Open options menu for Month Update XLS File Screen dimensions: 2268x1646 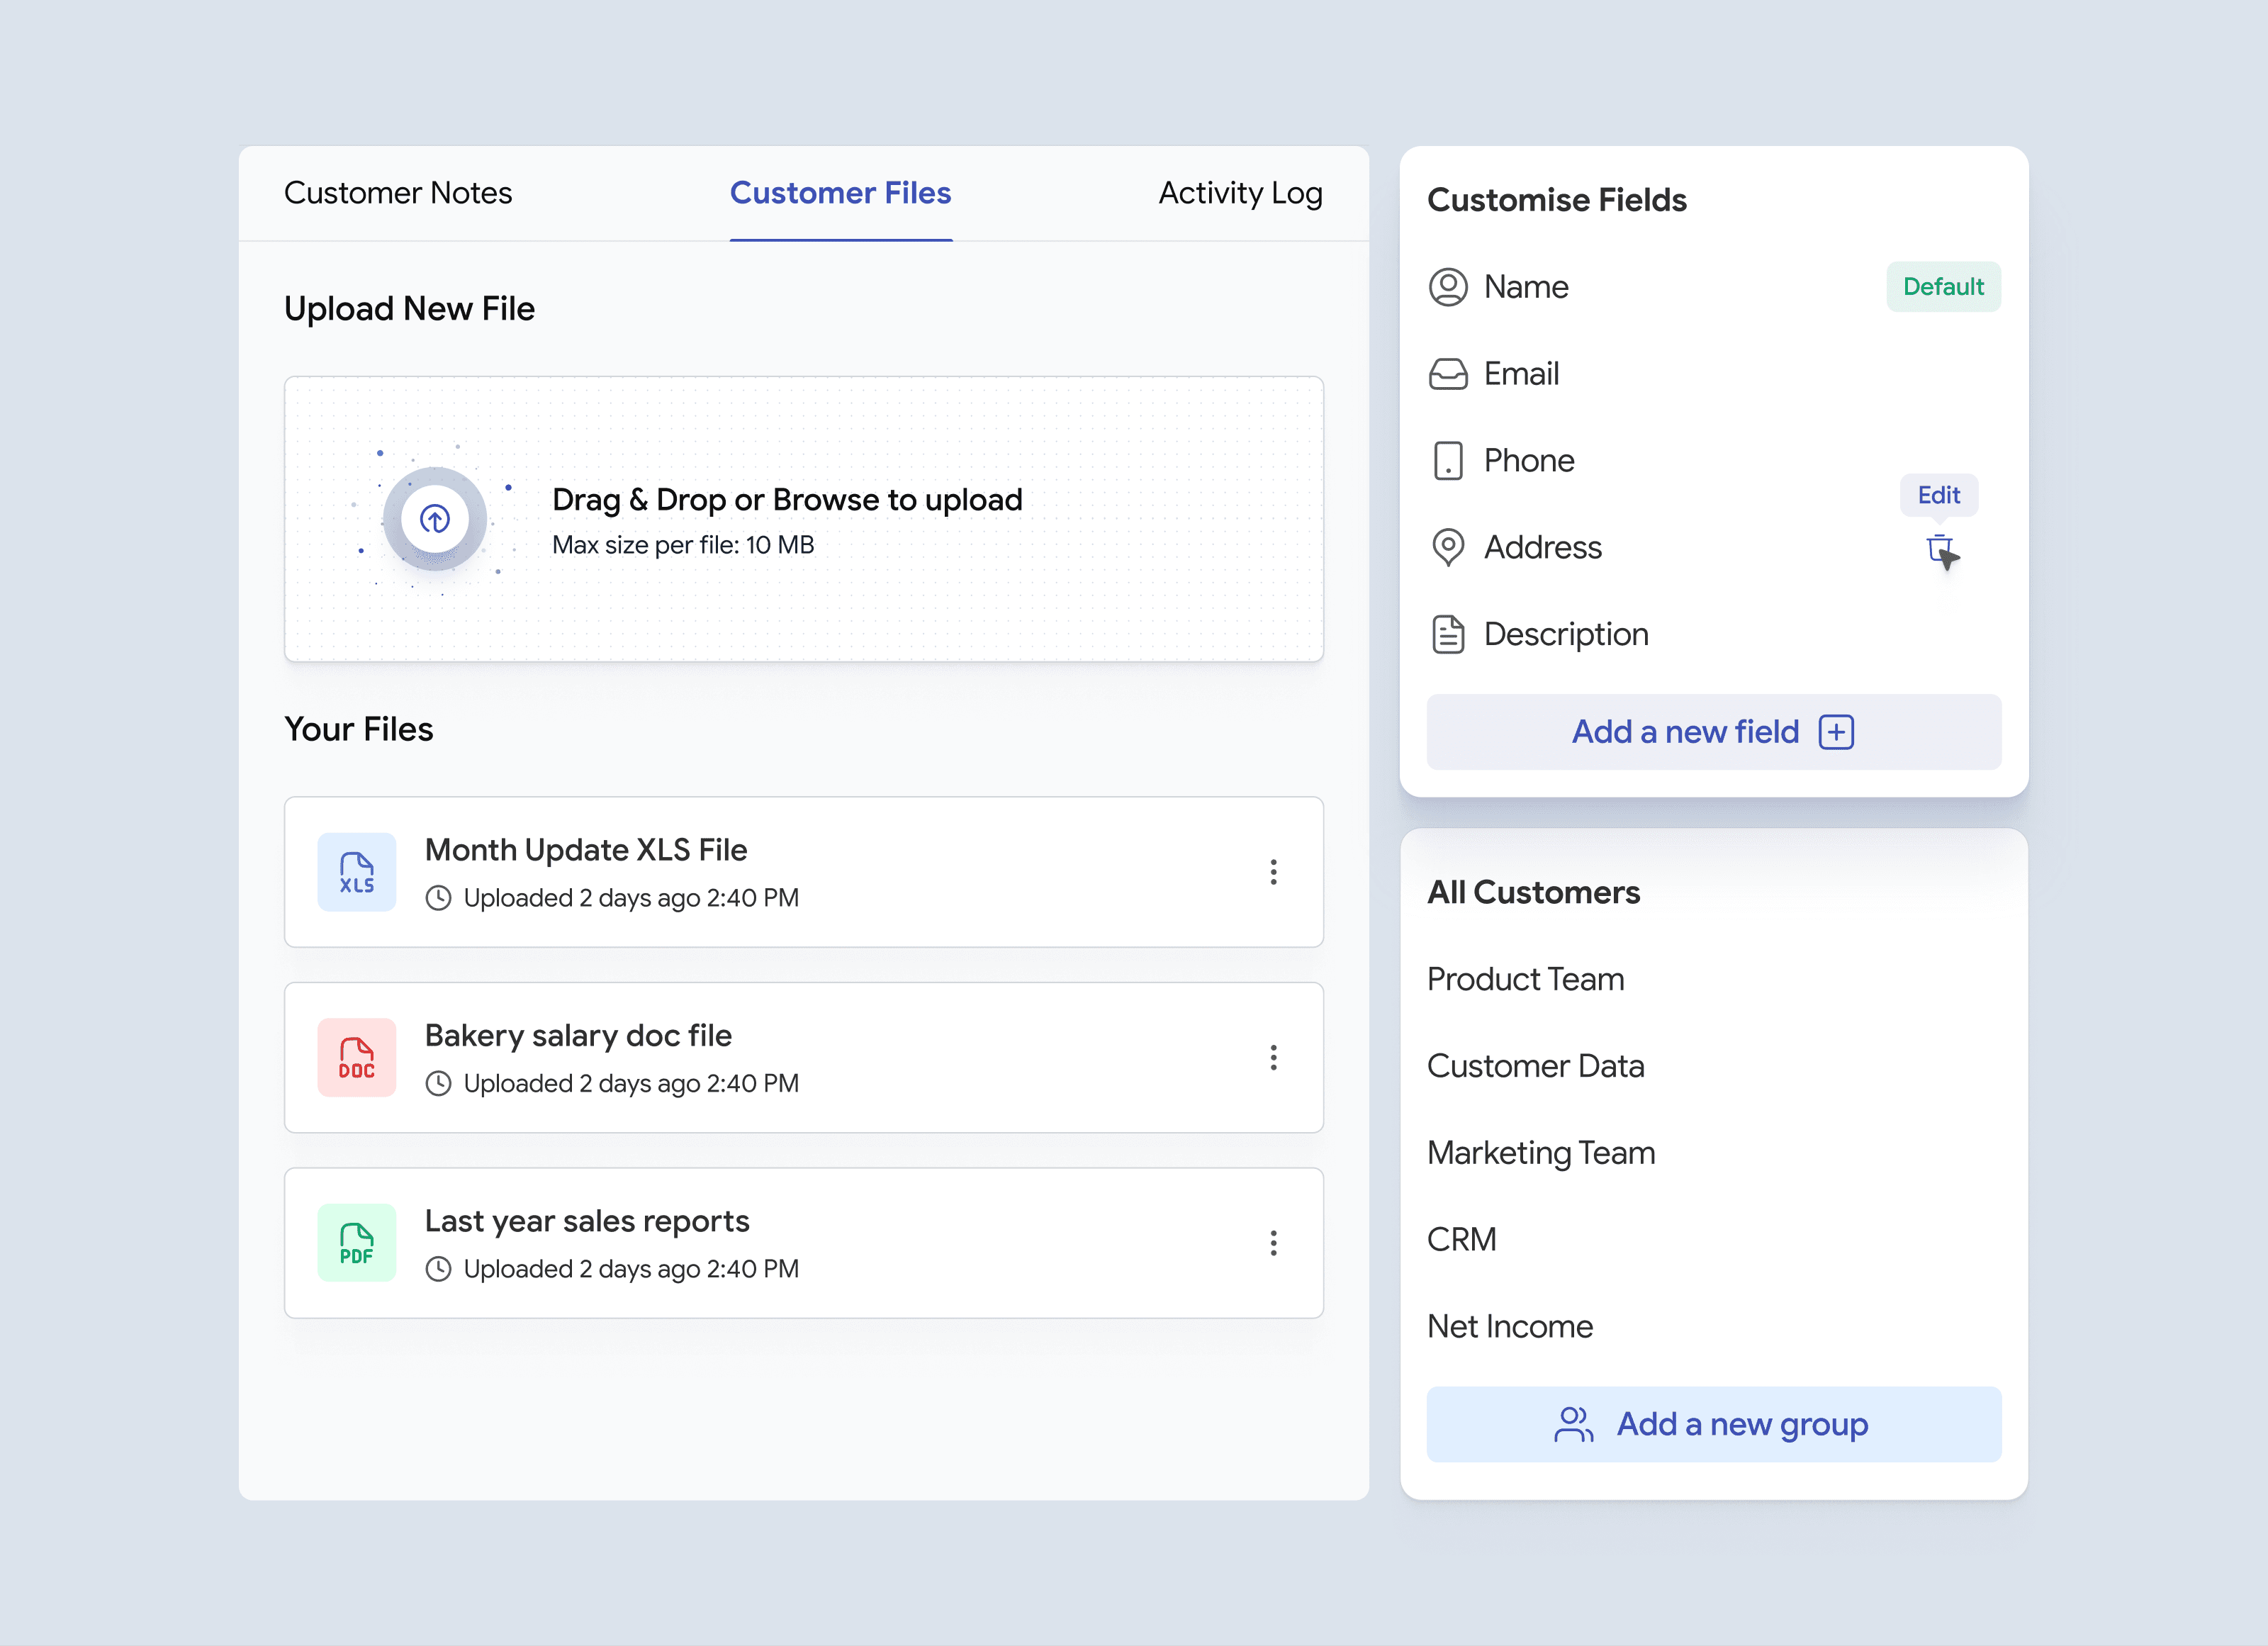tap(1273, 872)
